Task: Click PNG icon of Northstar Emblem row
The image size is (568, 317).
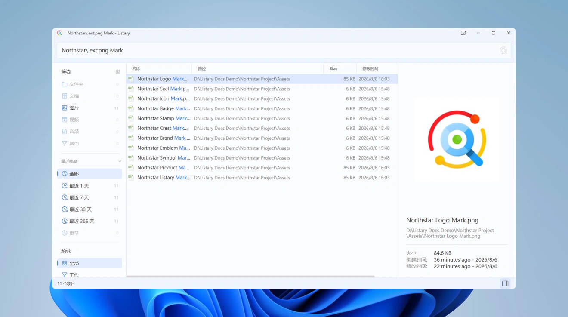Action: pos(131,148)
